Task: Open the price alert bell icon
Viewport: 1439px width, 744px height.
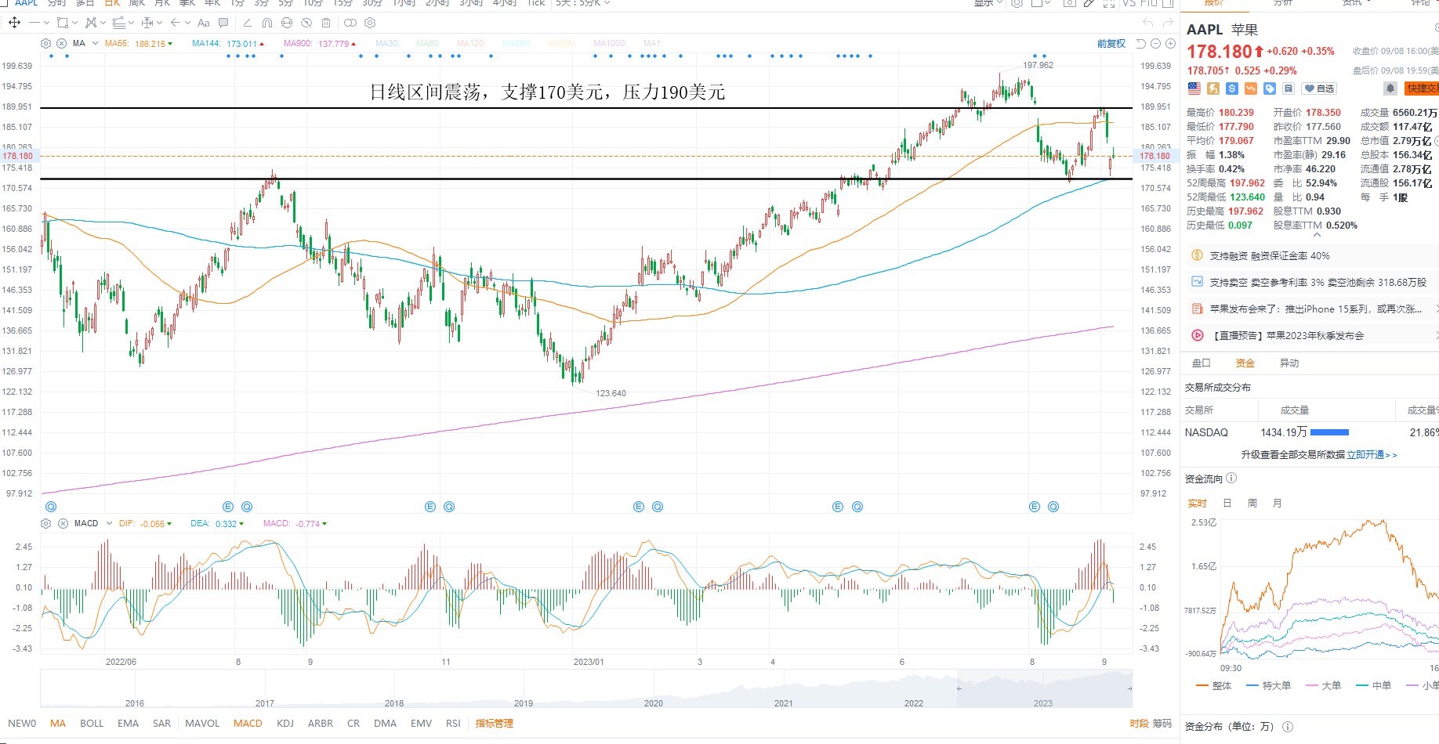Action: click(x=1390, y=88)
